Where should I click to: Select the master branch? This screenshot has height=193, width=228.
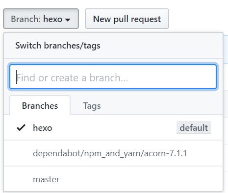click(x=113, y=179)
